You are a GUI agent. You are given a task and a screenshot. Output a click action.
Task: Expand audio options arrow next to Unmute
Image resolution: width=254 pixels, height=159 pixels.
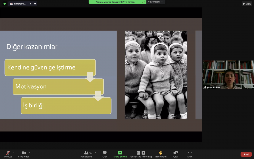[14, 153]
